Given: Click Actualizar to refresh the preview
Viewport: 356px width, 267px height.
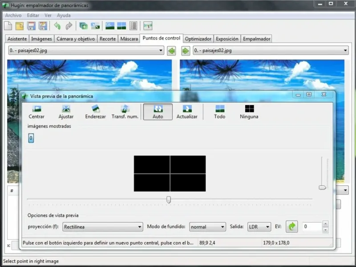Looking at the screenshot, I should [x=187, y=112].
